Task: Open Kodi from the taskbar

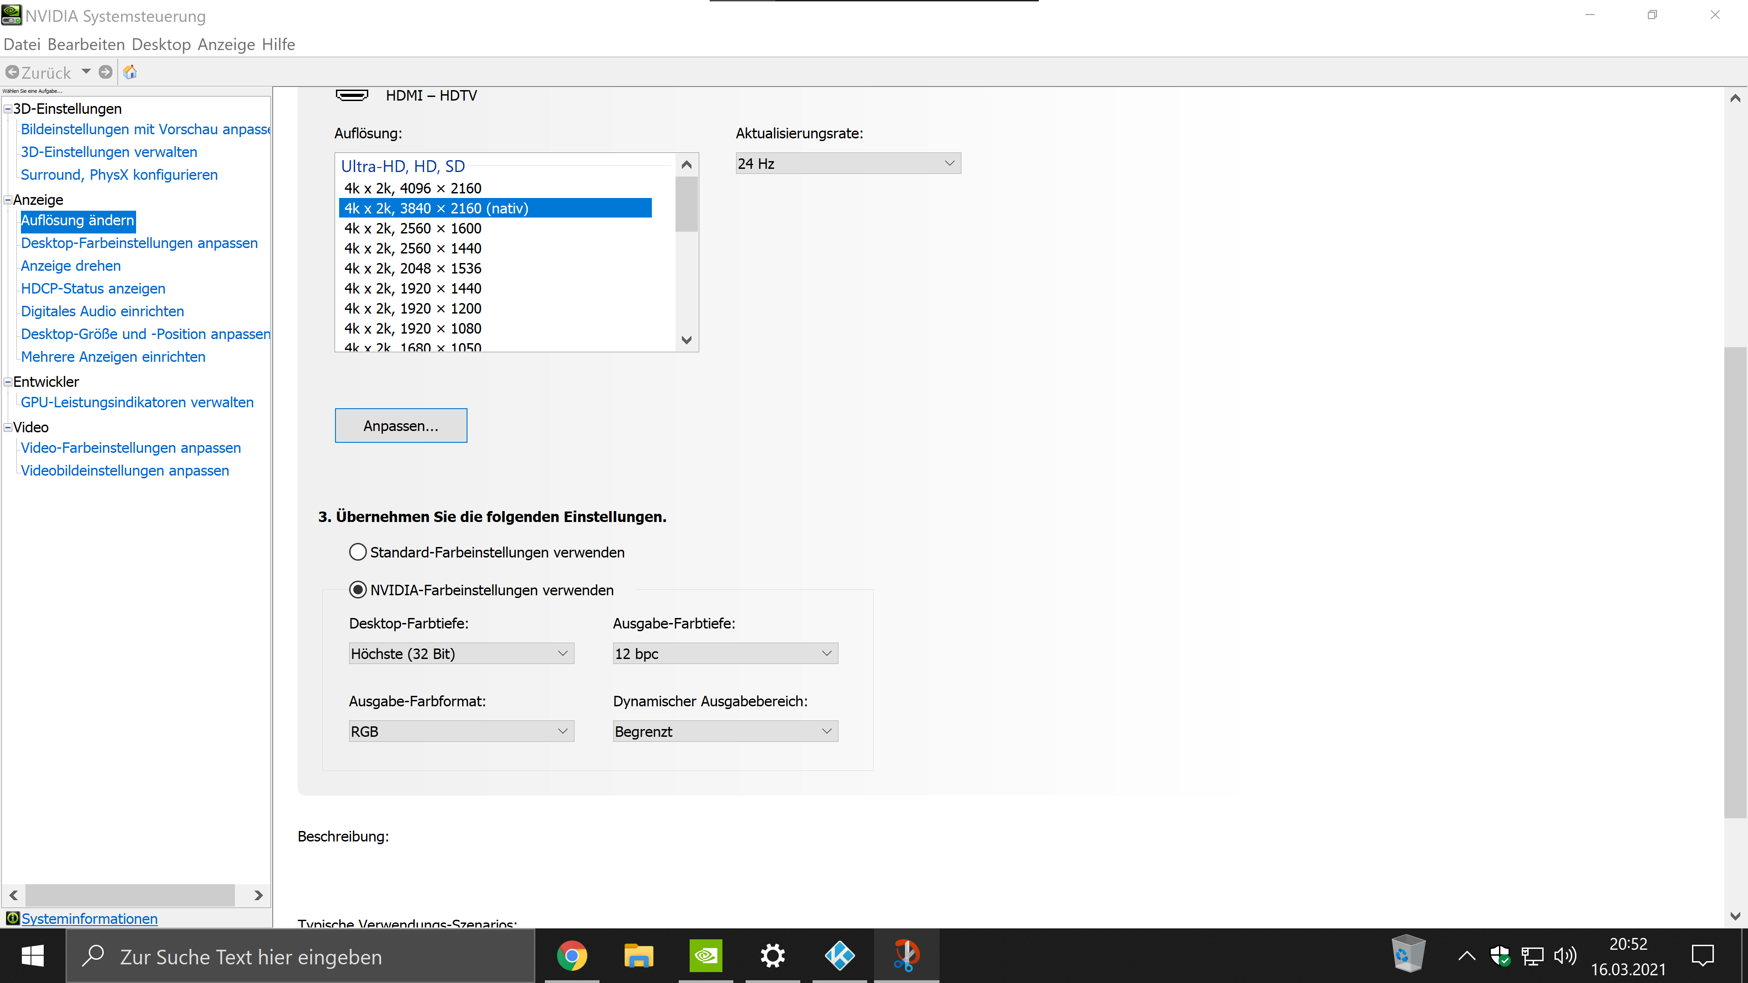Action: point(839,956)
